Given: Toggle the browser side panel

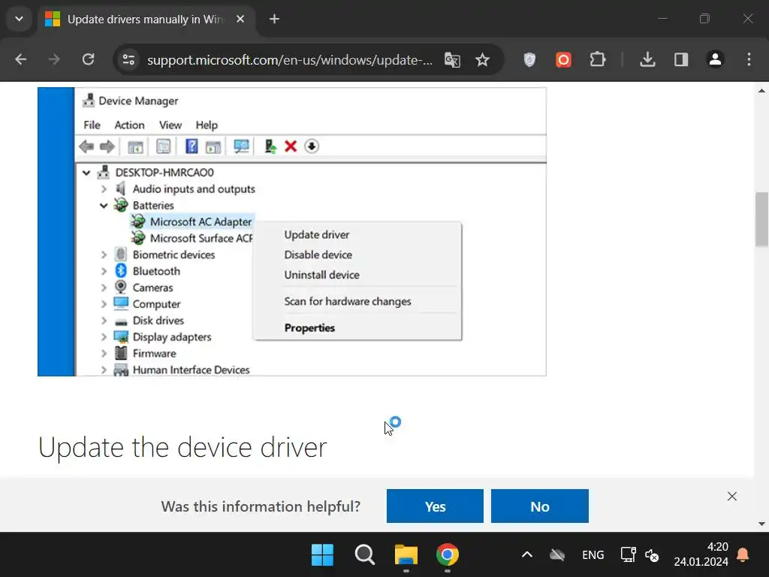Looking at the screenshot, I should coord(681,60).
